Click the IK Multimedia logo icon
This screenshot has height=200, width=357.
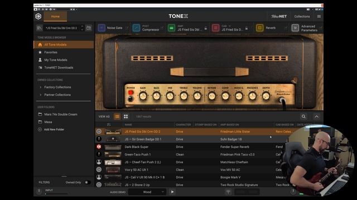point(38,16)
